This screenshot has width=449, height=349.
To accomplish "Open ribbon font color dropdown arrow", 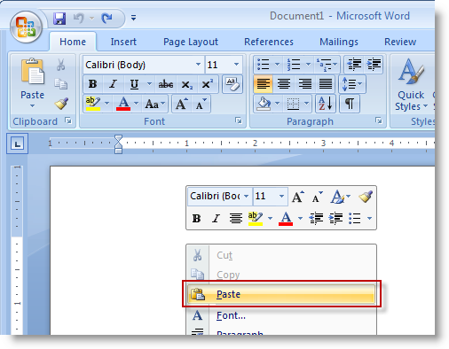I will tap(136, 104).
